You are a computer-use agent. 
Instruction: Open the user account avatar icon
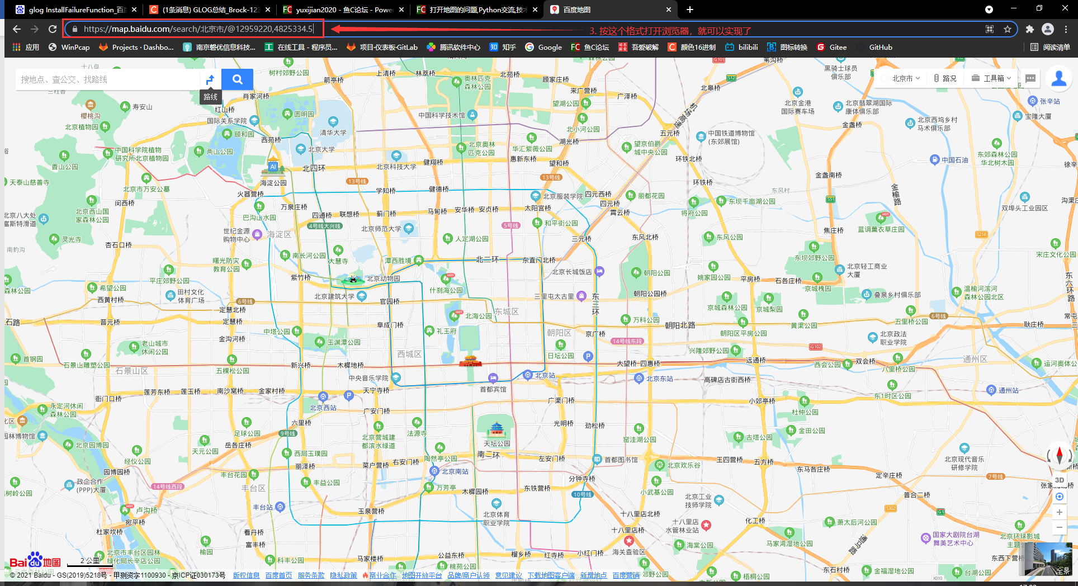(1059, 78)
